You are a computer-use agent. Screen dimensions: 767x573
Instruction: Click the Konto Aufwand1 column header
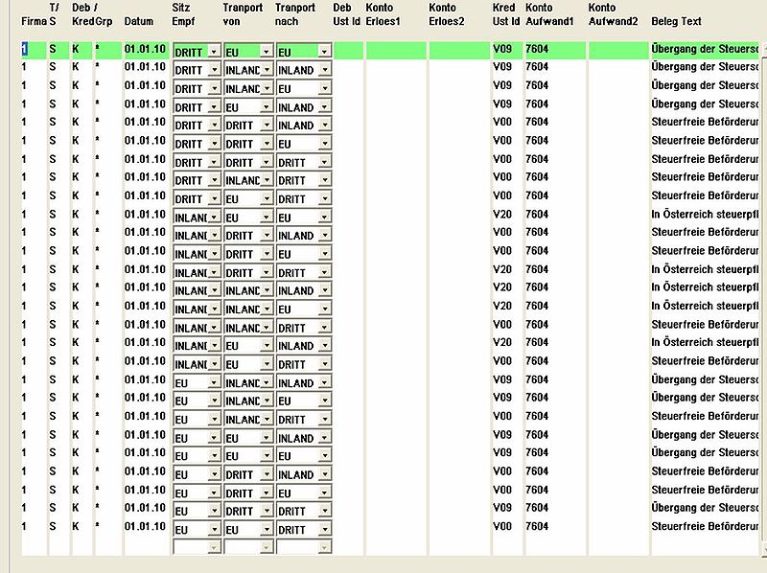[549, 14]
